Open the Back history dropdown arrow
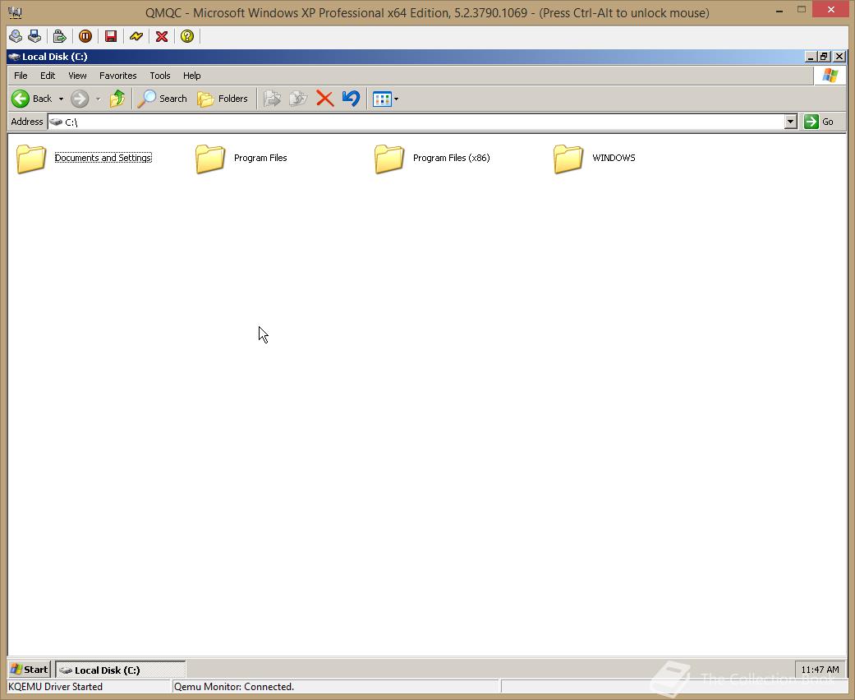The width and height of the screenshot is (855, 700). pos(61,99)
